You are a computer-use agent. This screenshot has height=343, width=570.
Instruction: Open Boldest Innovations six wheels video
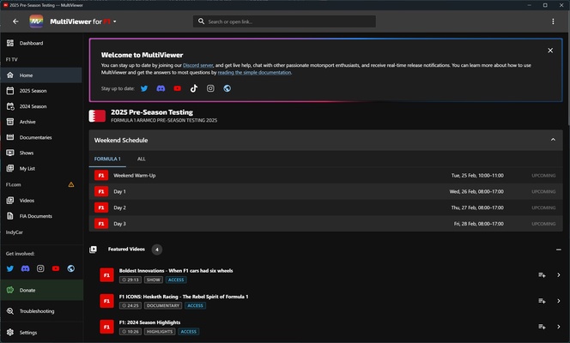click(176, 270)
